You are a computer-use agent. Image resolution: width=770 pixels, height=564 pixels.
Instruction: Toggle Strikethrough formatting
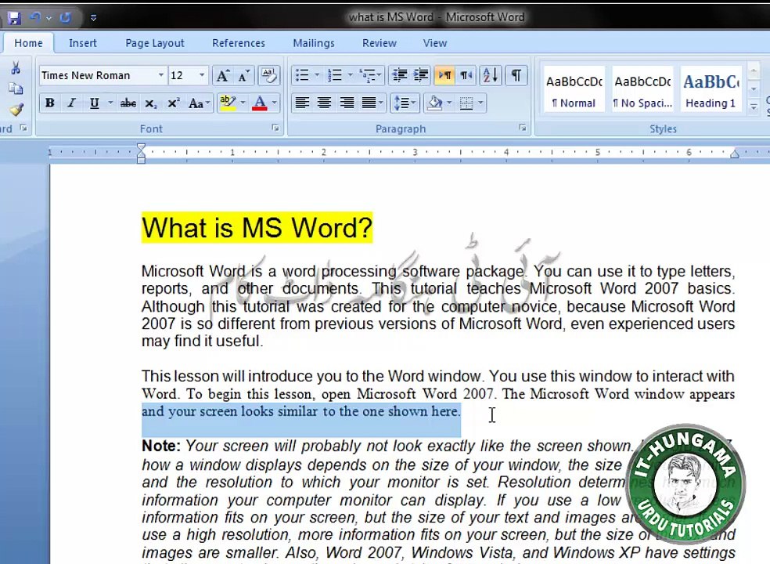128,103
